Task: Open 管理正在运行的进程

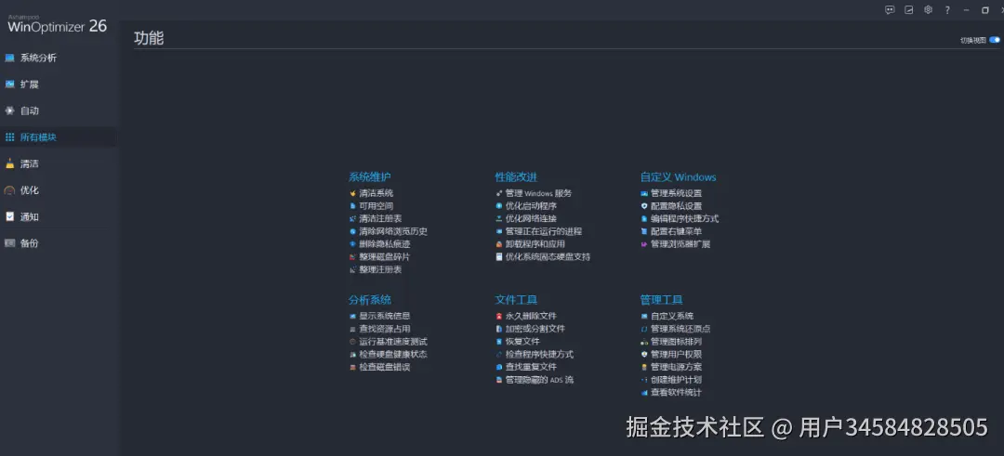Action: (x=544, y=231)
